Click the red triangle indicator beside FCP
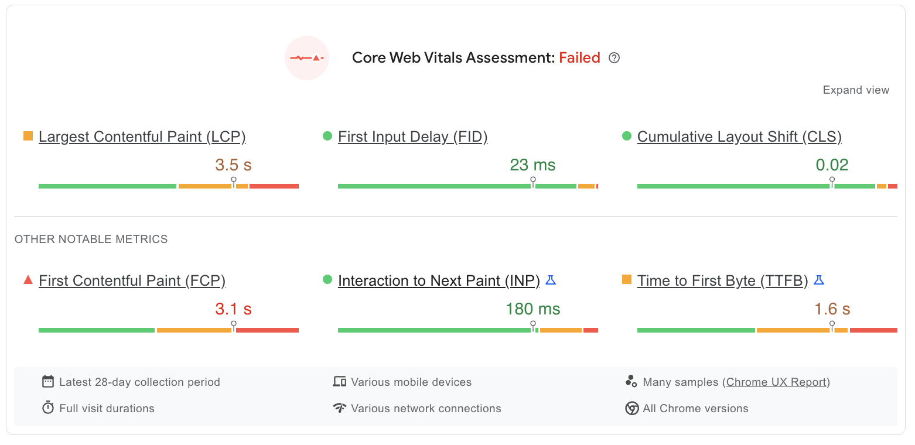This screenshot has width=915, height=445. point(28,280)
